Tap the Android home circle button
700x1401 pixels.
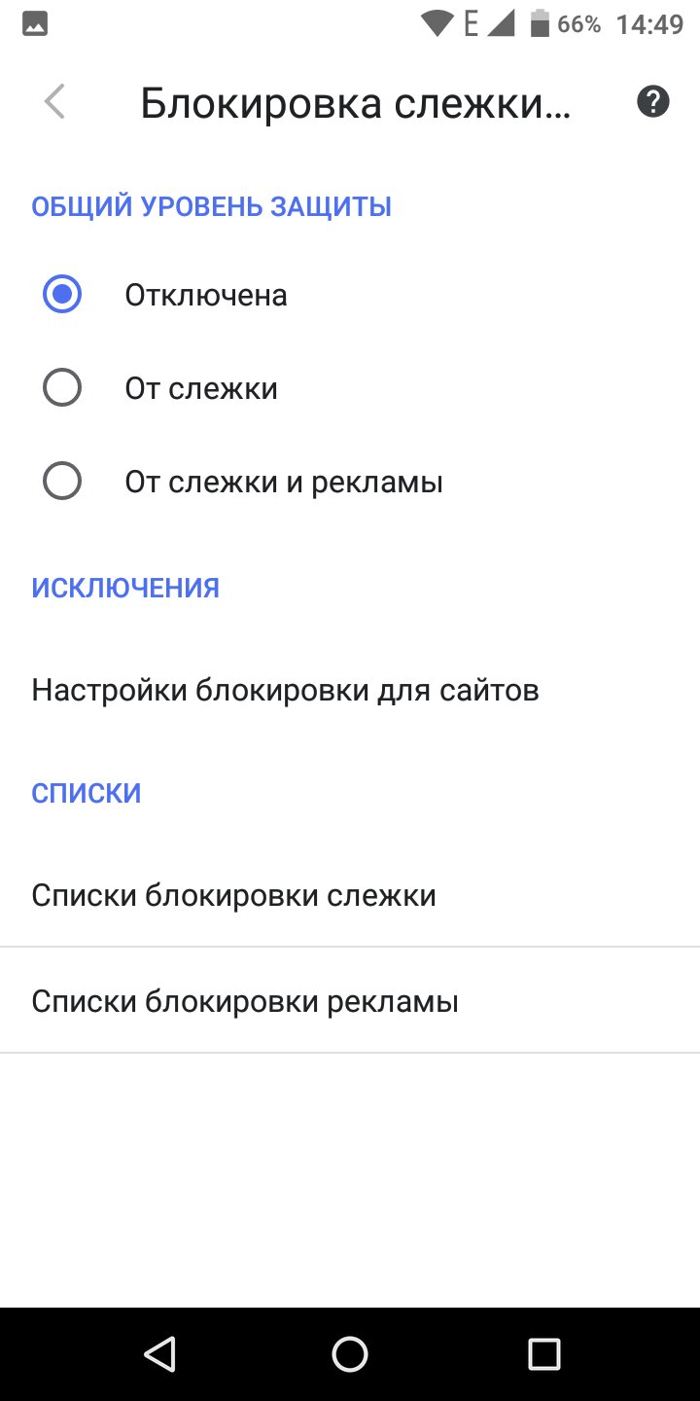pyautogui.click(x=350, y=1353)
